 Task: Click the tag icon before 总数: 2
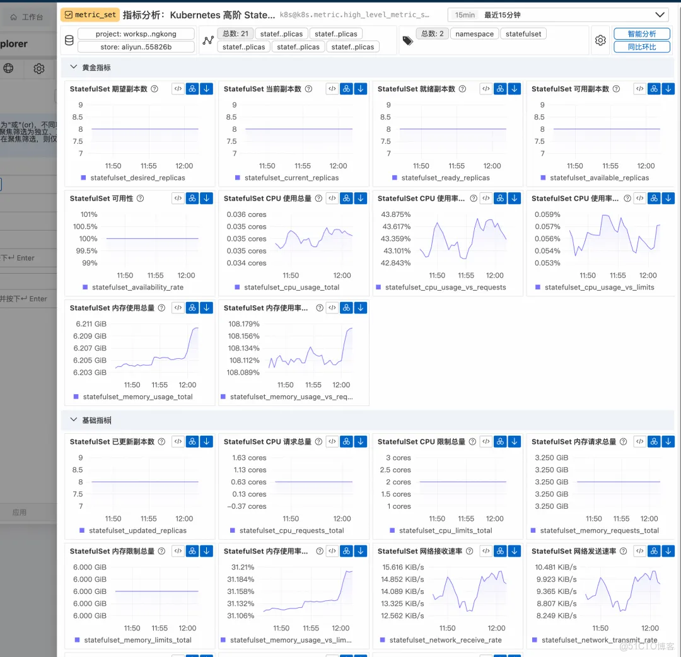pos(406,40)
